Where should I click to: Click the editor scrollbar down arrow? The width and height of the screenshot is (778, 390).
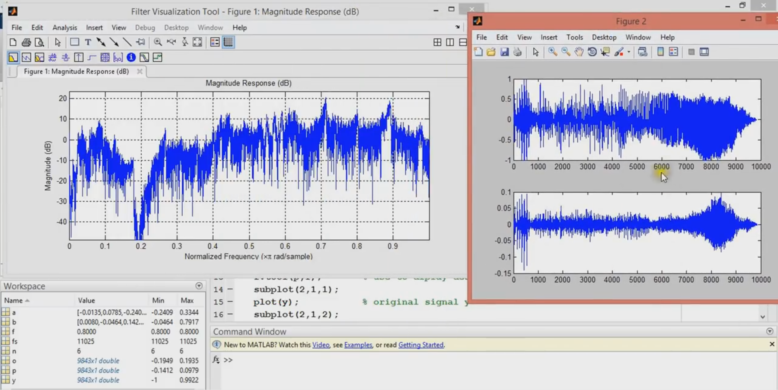pyautogui.click(x=763, y=317)
